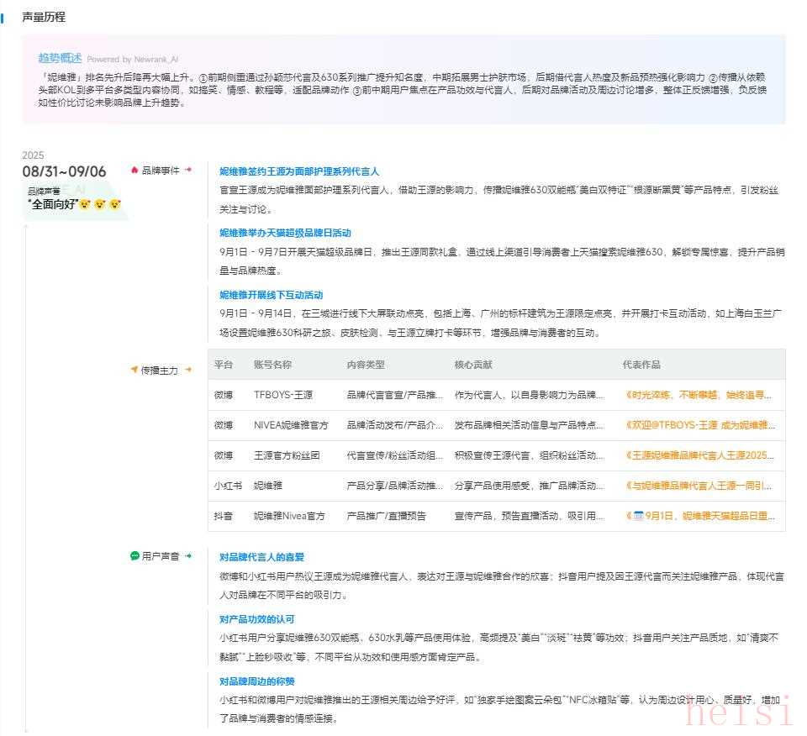
Task: Open the 《与妮维雅品牌代言人王源一同引 Xiaohongshu post
Action: [x=699, y=486]
